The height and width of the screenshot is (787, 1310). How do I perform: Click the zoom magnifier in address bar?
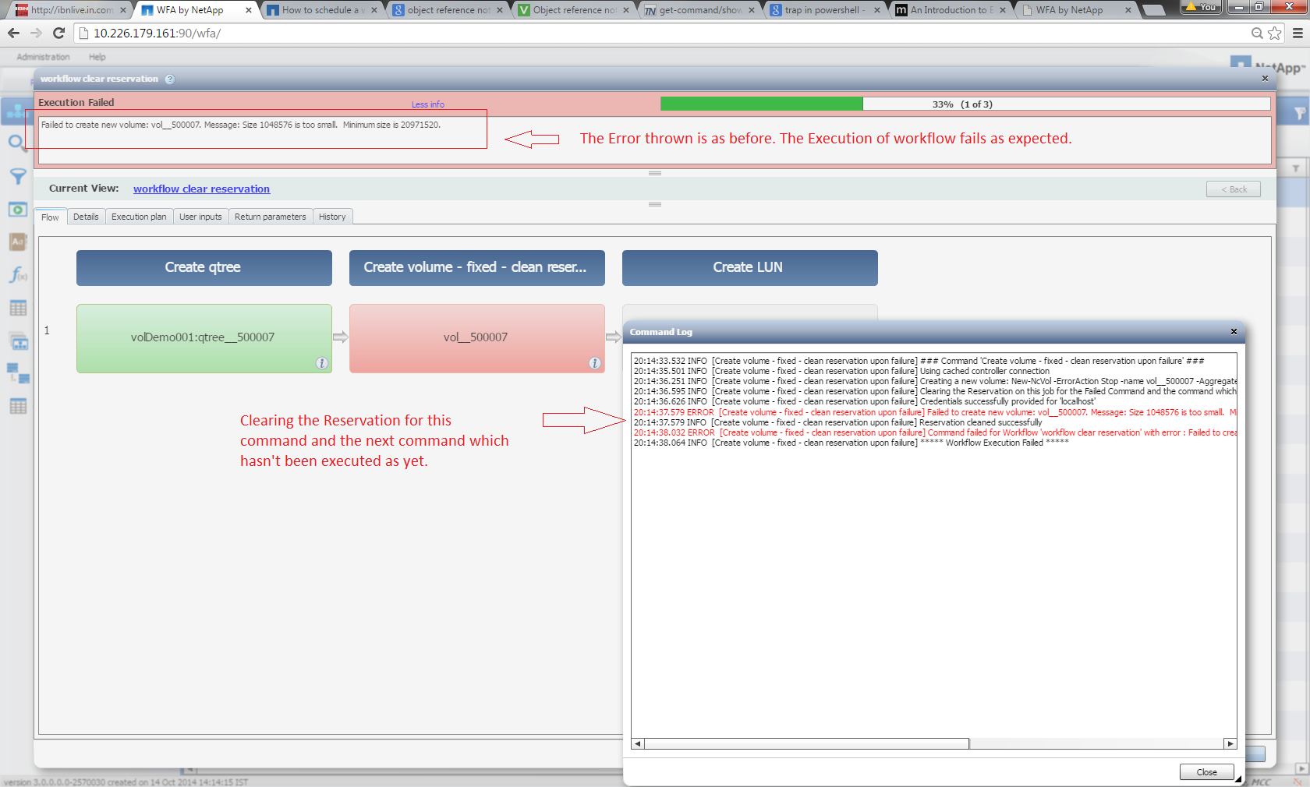tap(1257, 33)
